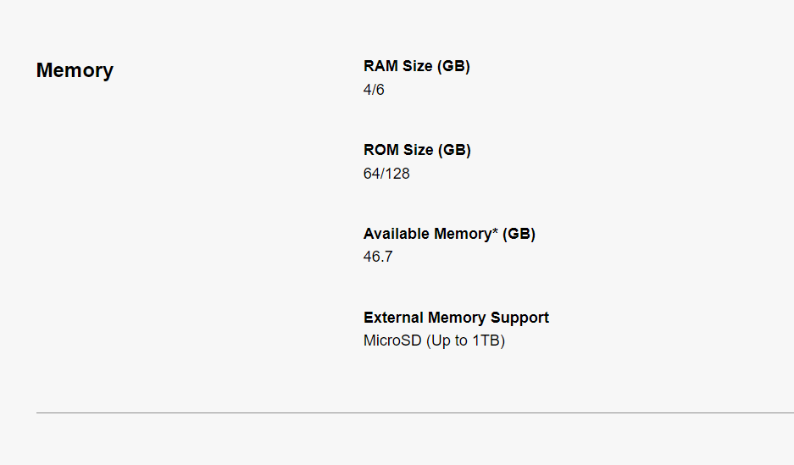The width and height of the screenshot is (794, 465).
Task: Click the ROM value 64/128
Action: tap(386, 174)
